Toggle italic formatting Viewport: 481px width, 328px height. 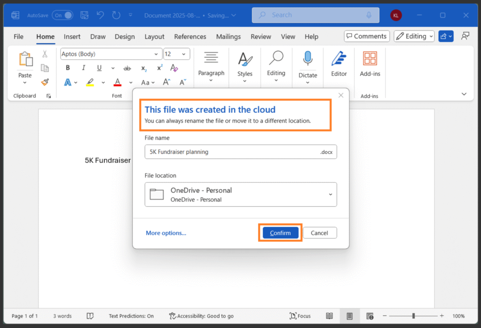click(x=84, y=68)
